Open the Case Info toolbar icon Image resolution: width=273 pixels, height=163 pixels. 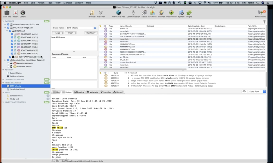point(7,14)
